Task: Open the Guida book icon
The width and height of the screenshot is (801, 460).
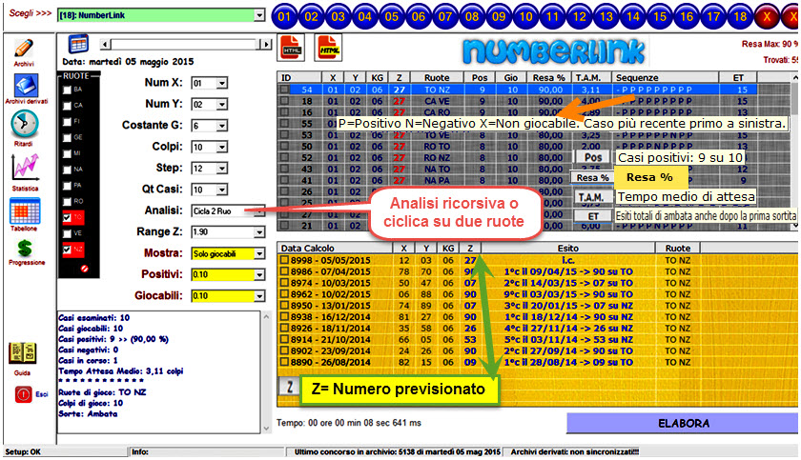Action: [x=22, y=353]
